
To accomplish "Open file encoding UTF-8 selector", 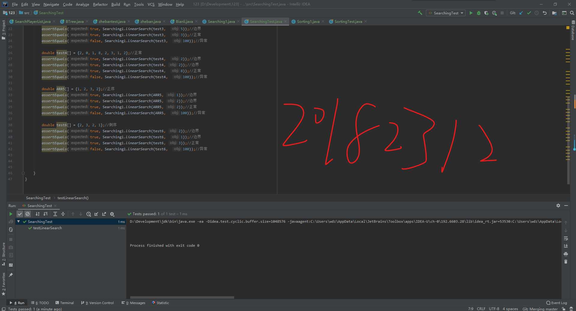I will (494, 309).
